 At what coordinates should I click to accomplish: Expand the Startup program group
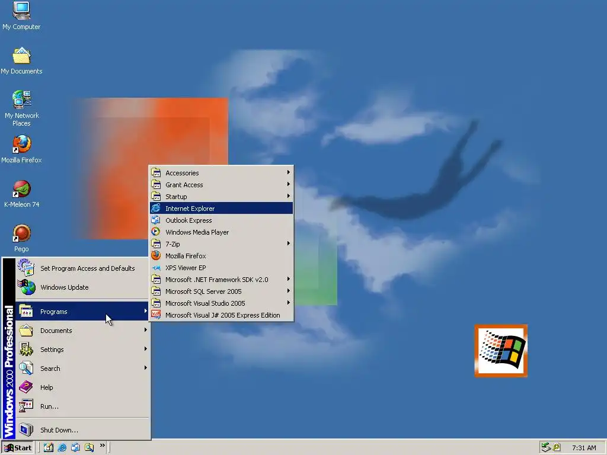[x=221, y=197]
